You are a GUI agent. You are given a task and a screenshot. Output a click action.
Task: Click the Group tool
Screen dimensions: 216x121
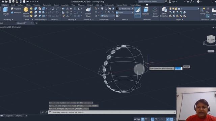click(203, 11)
